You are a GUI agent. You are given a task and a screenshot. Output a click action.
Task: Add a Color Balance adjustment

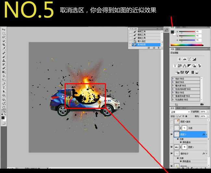[x=184, y=66]
